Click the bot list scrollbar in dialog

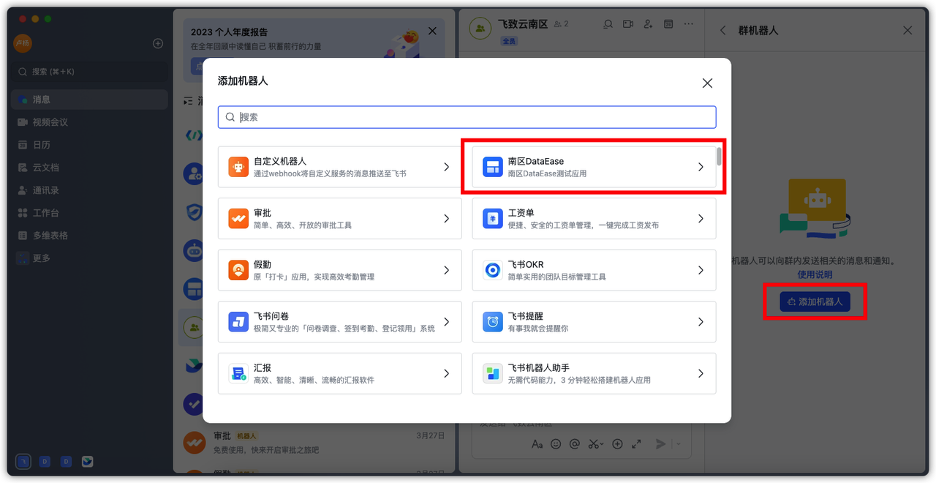tap(719, 156)
